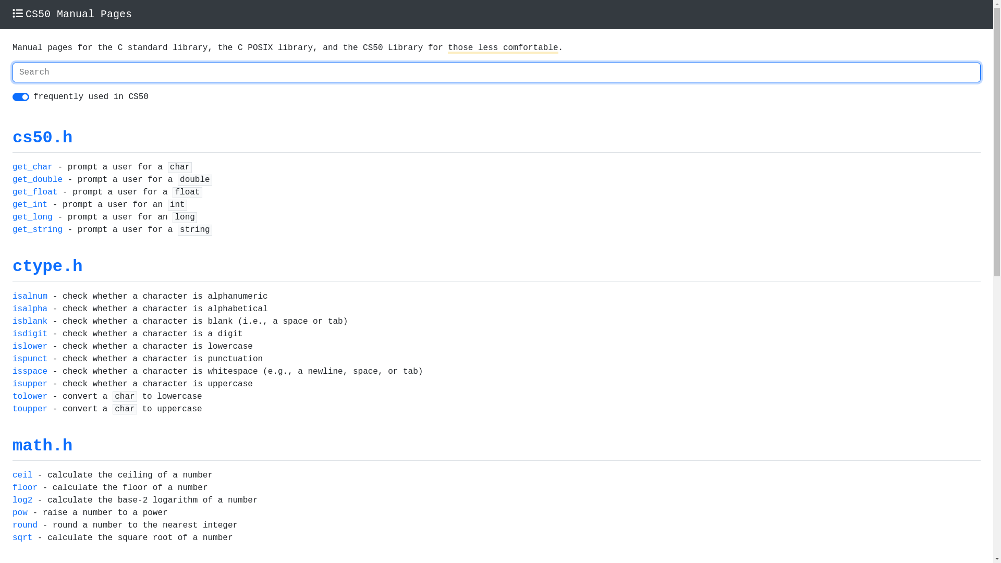Click the 'string' code label after get_string
The width and height of the screenshot is (1001, 563).
click(195, 230)
